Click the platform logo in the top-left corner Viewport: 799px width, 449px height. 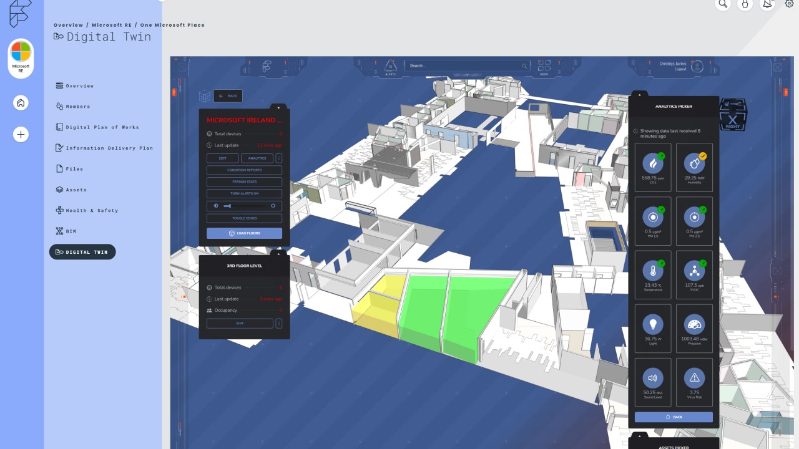coord(20,14)
